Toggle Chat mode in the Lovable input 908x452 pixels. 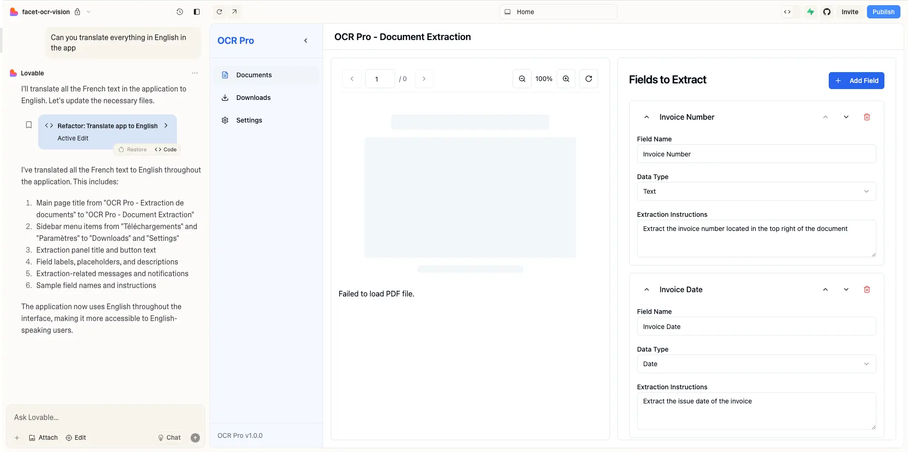[169, 437]
